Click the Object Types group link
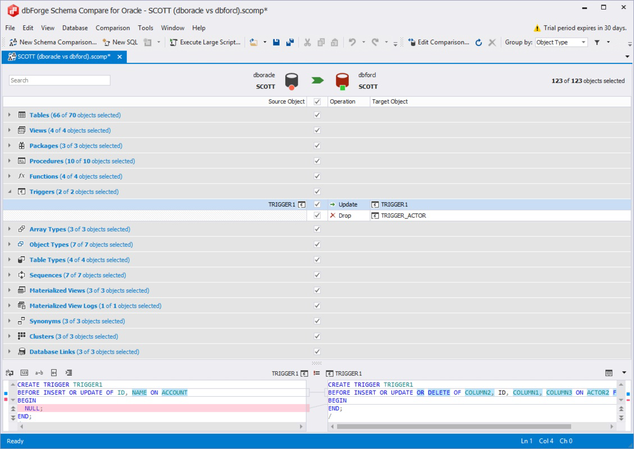This screenshot has width=634, height=449. click(x=81, y=245)
